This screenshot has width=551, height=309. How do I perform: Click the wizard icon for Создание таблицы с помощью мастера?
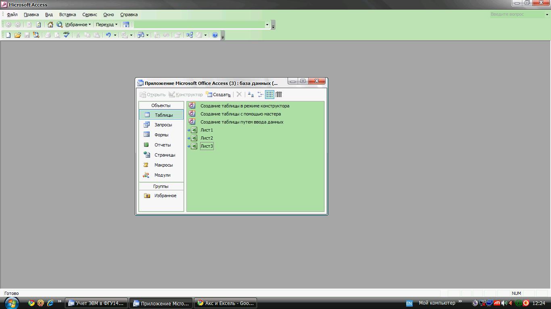192,113
